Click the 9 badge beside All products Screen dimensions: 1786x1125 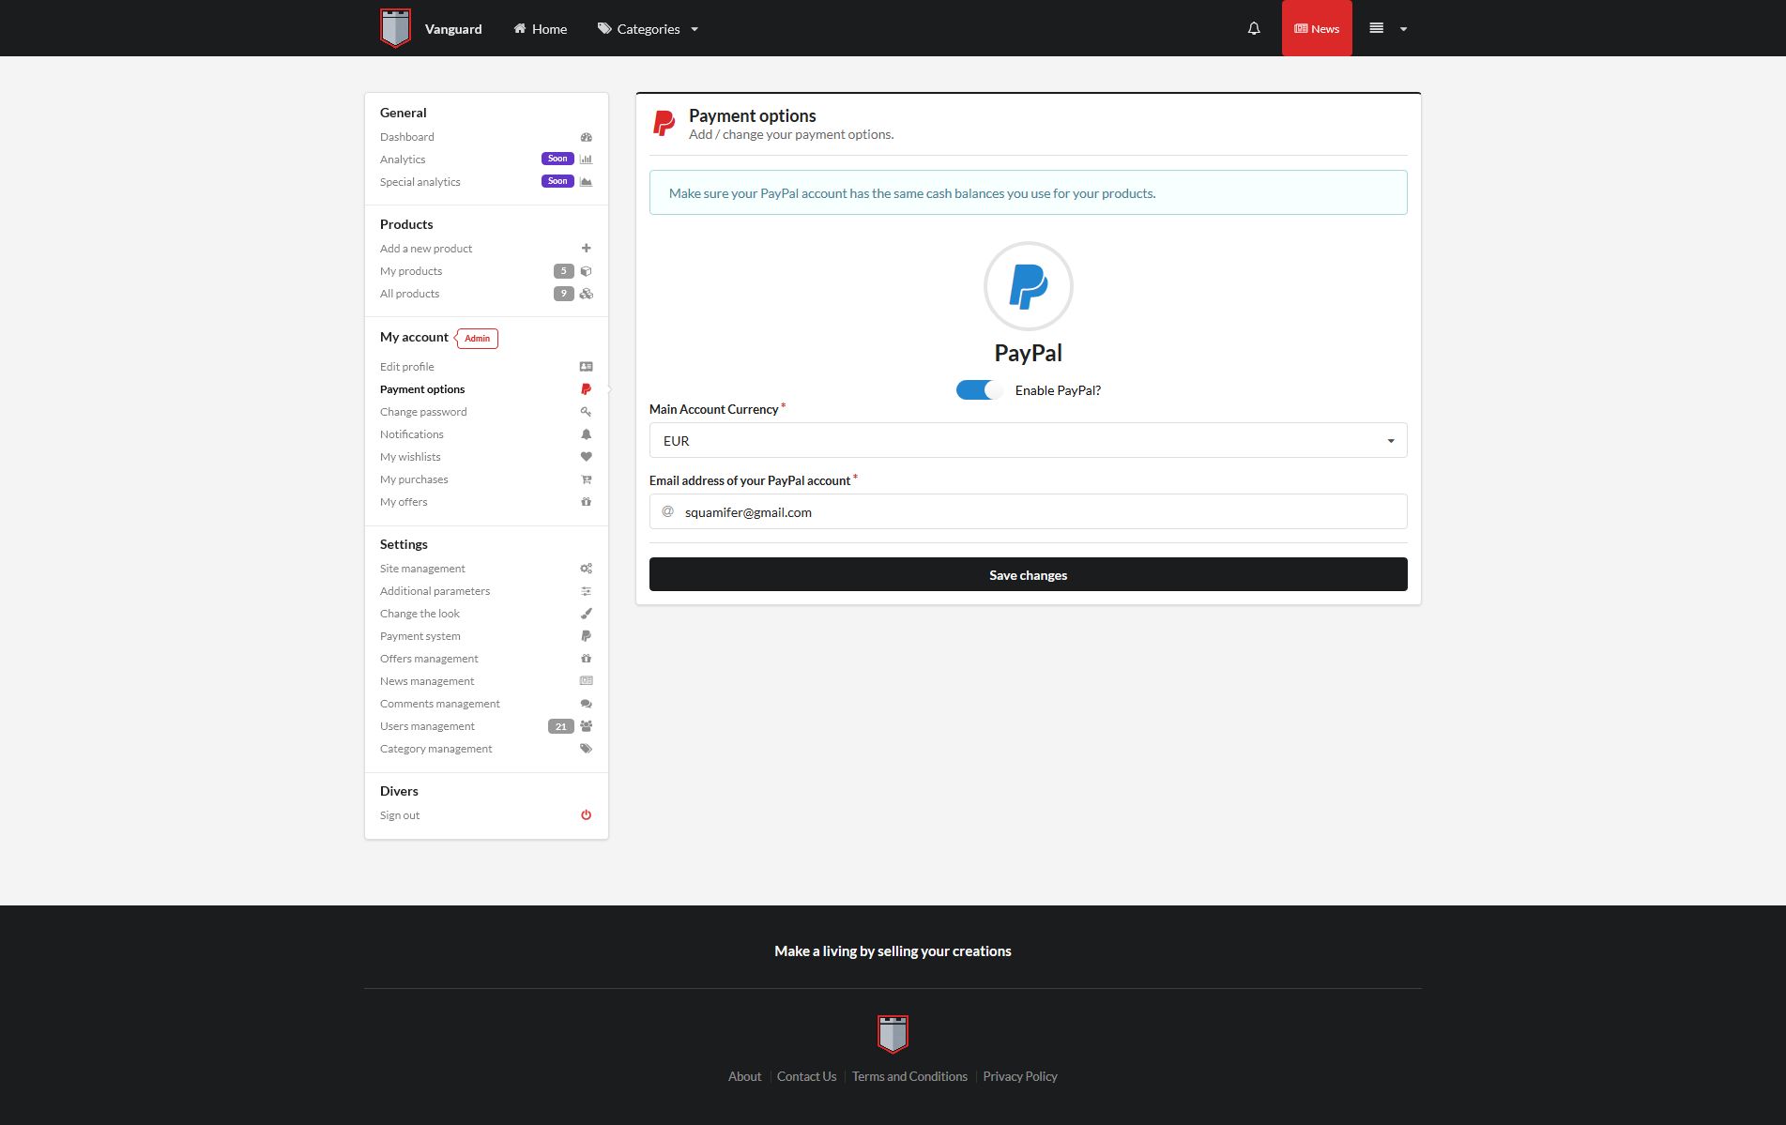(x=563, y=294)
